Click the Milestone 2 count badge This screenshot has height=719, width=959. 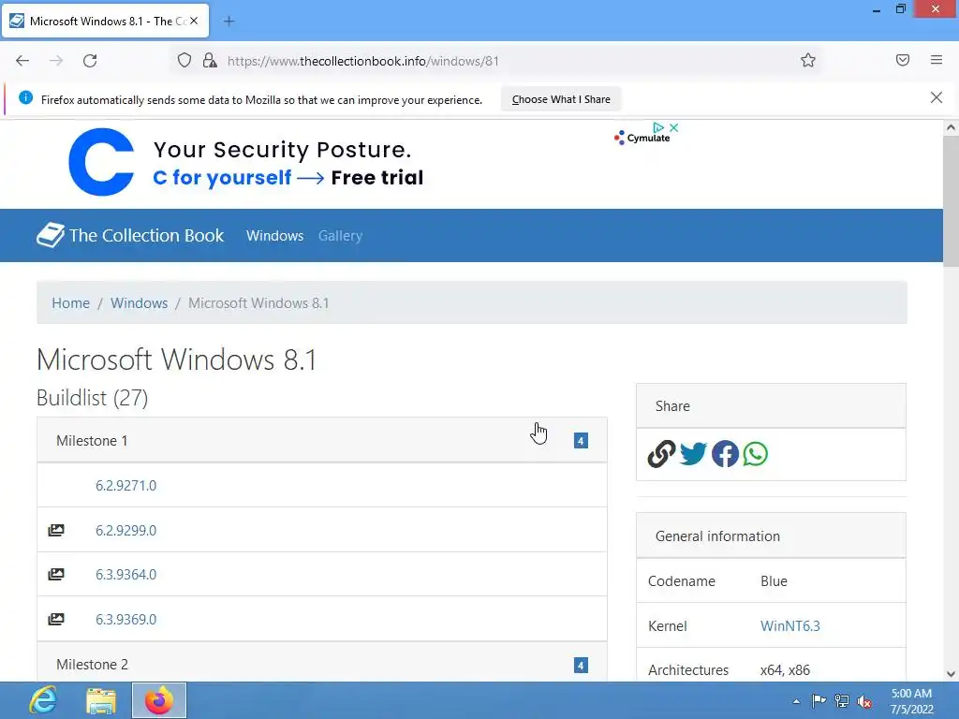pos(581,666)
